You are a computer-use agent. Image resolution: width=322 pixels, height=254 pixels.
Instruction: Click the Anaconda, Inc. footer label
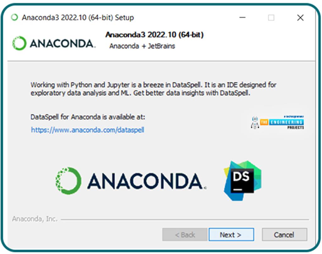35,219
